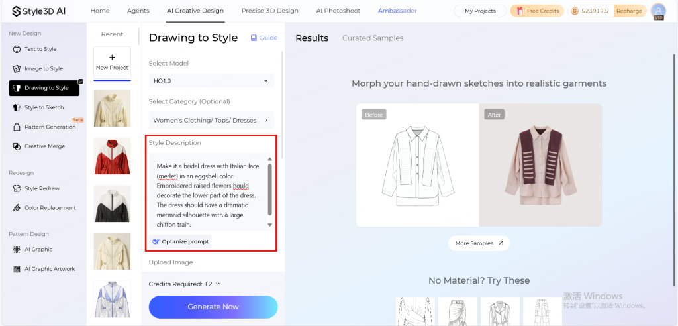
Task: Click inside the Style Description text field
Action: (209, 191)
